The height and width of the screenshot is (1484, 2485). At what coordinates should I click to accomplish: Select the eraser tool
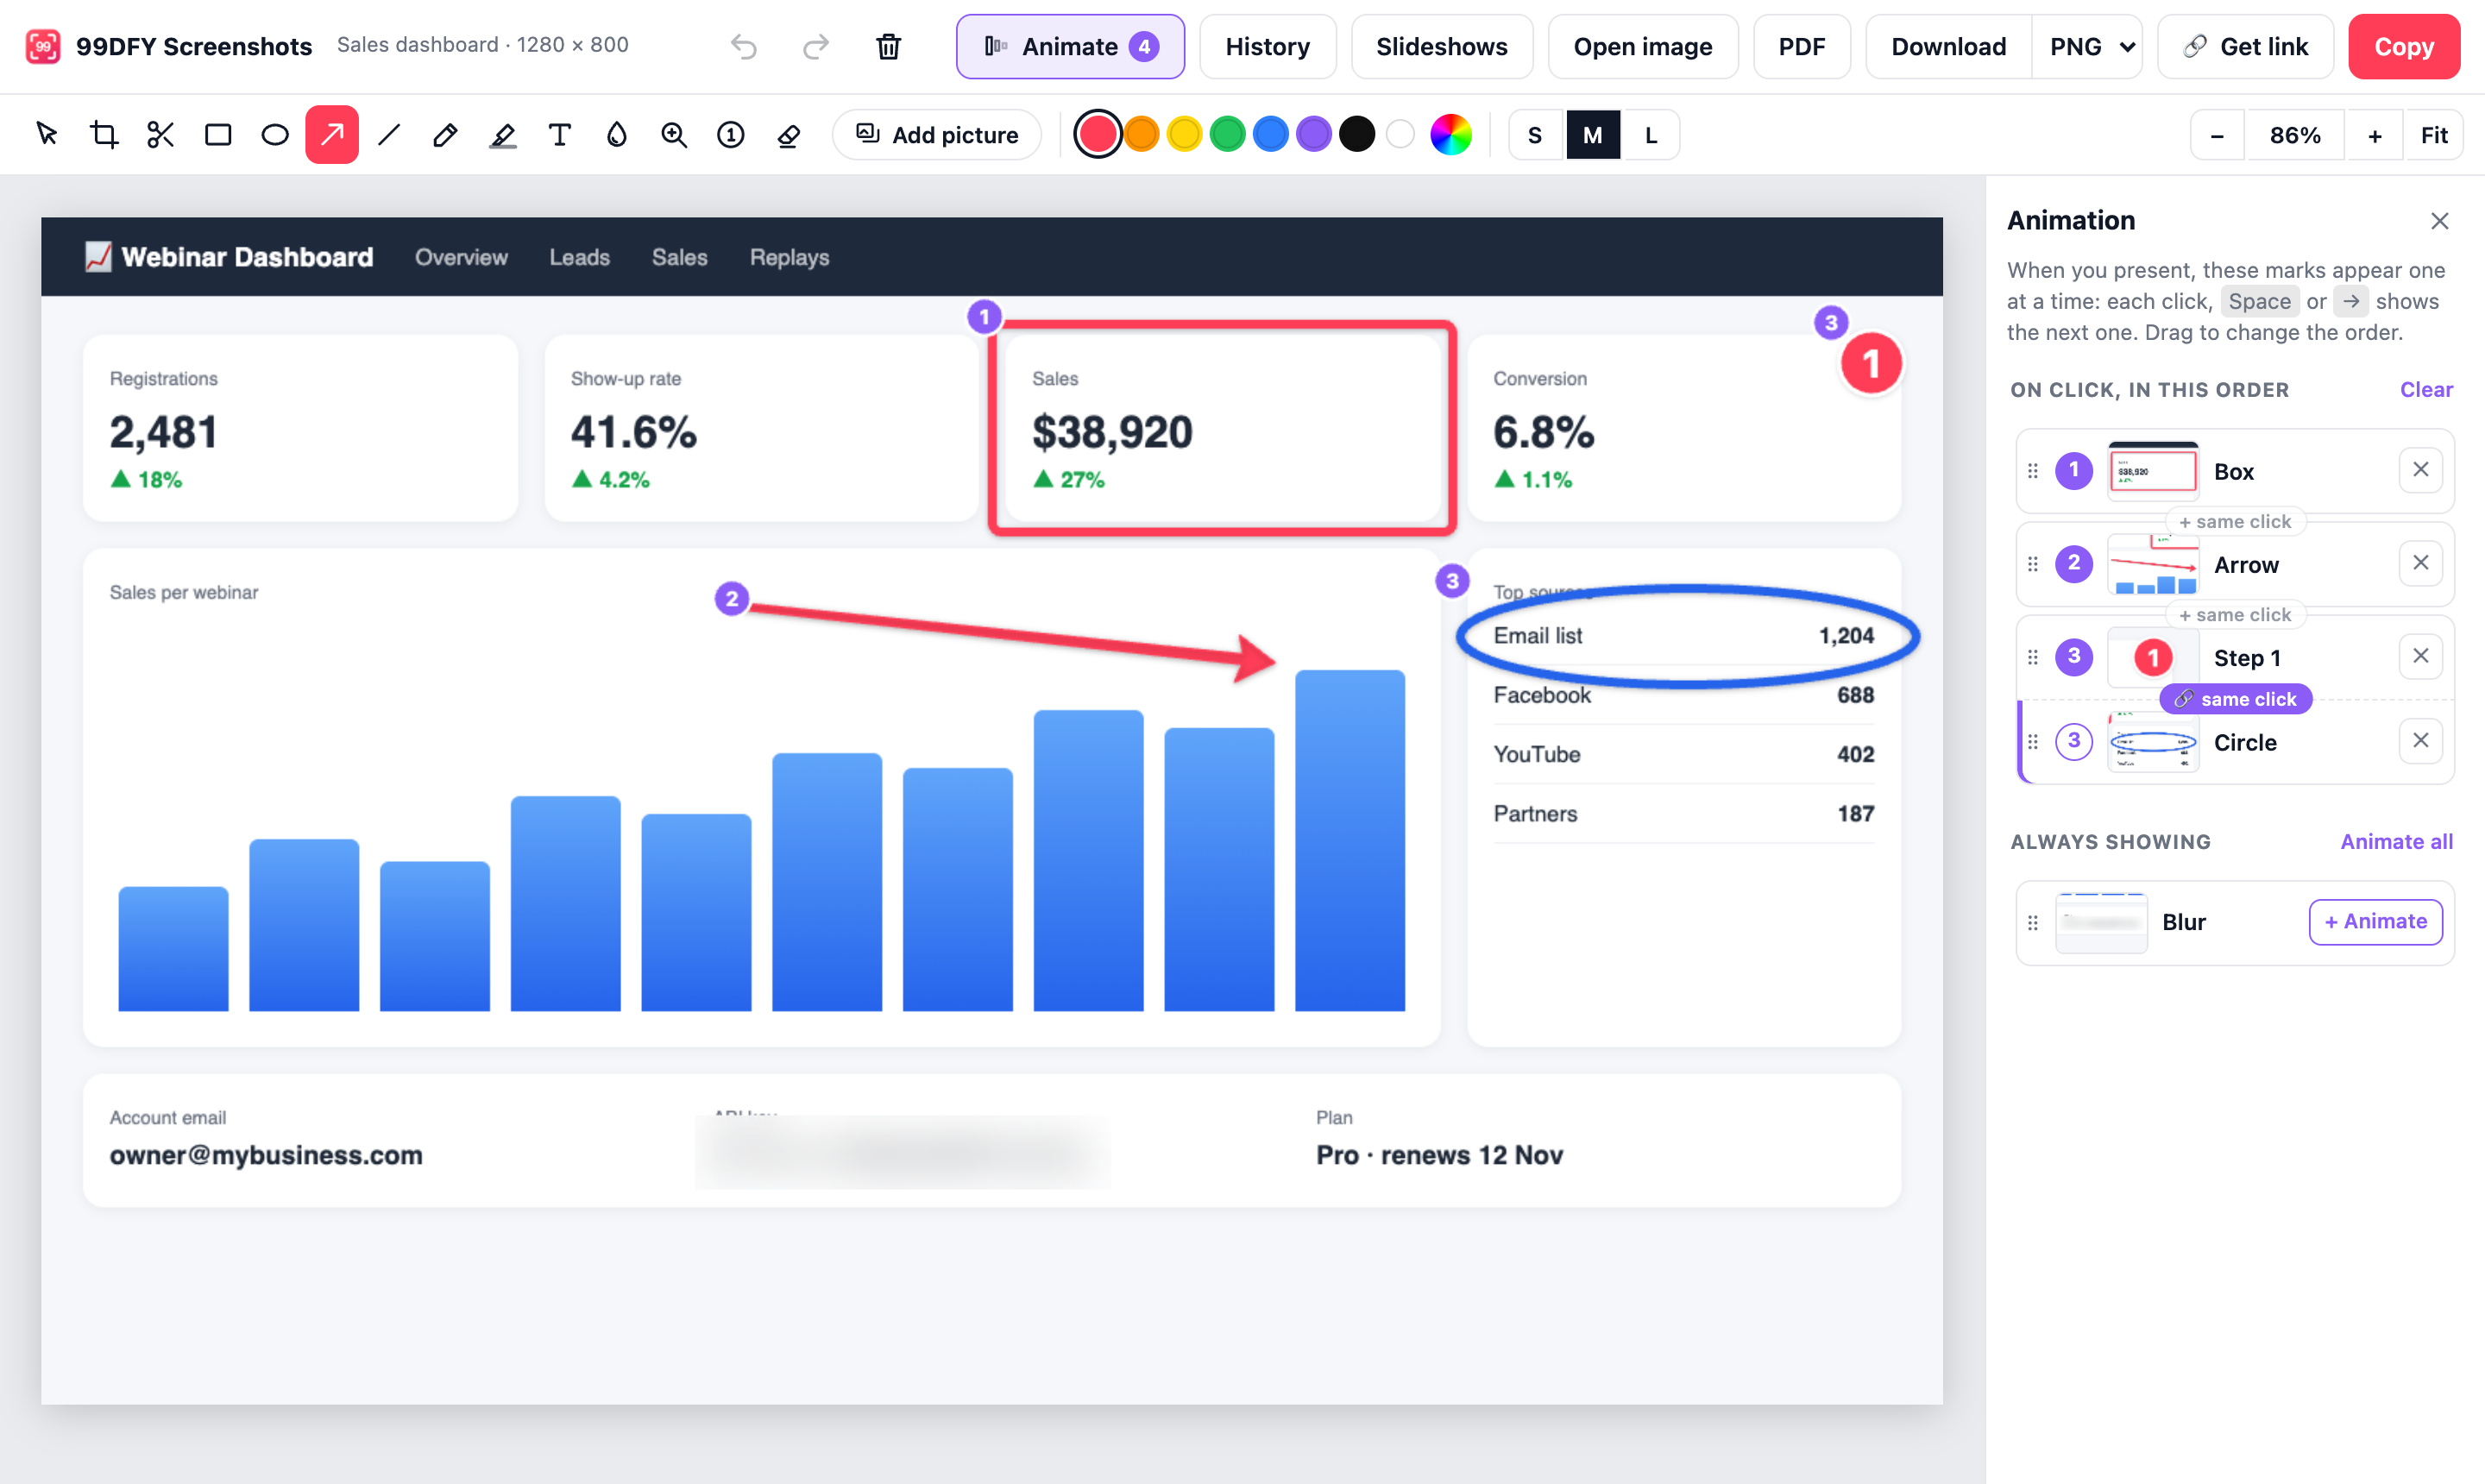788,134
